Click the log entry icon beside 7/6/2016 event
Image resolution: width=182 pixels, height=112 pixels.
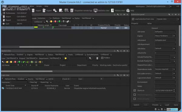coord(3,88)
